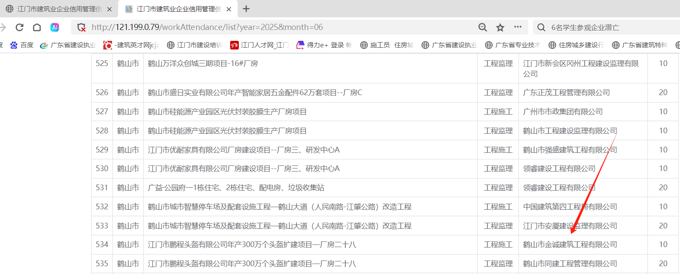This screenshot has height=274, width=680.
Task: Select row 534 company 鹤山市金诚建筑工程有限公司
Action: (570, 244)
